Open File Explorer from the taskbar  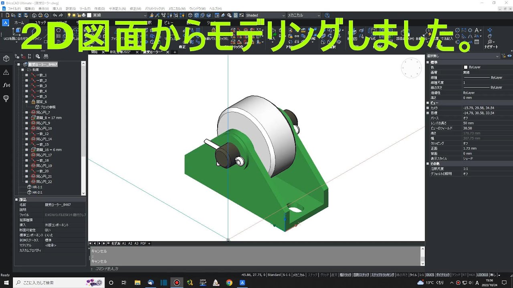click(x=137, y=282)
